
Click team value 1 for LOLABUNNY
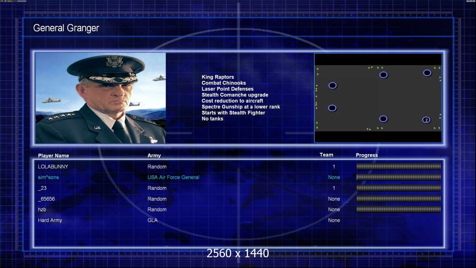point(334,167)
